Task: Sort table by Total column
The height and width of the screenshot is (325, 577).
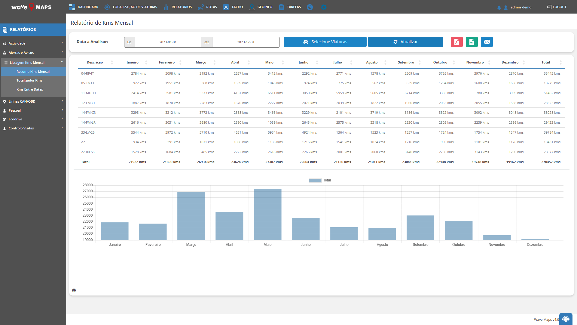Action: point(546,62)
